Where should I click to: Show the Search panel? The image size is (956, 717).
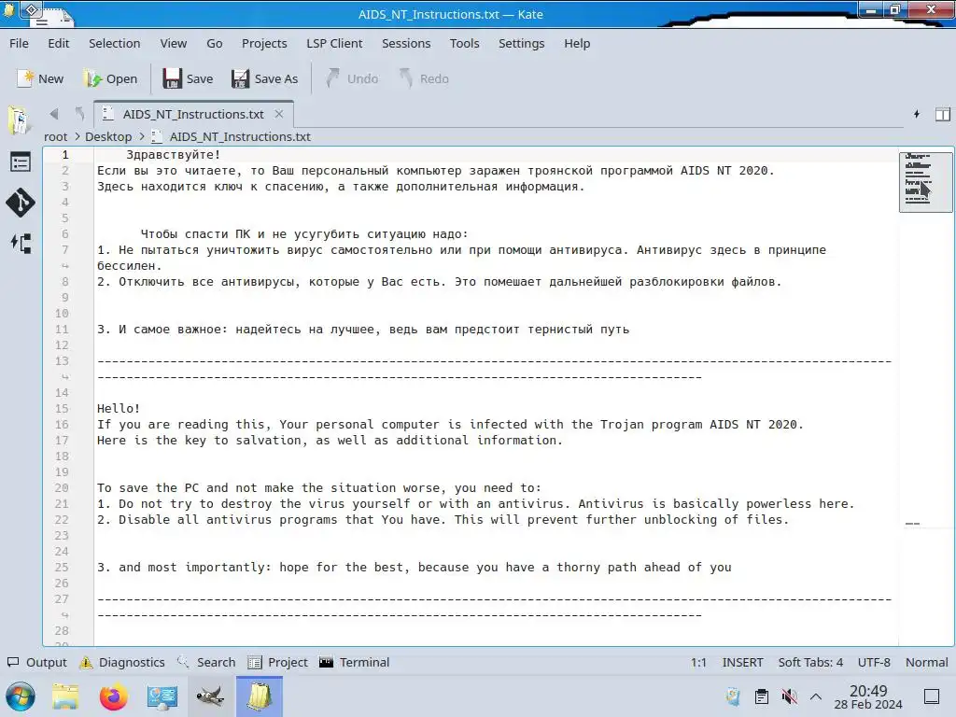click(x=206, y=662)
